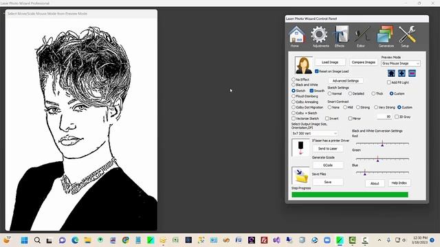The width and height of the screenshot is (440, 247).
Task: Click the preview zoom-in plus icon
Action: coord(401,73)
